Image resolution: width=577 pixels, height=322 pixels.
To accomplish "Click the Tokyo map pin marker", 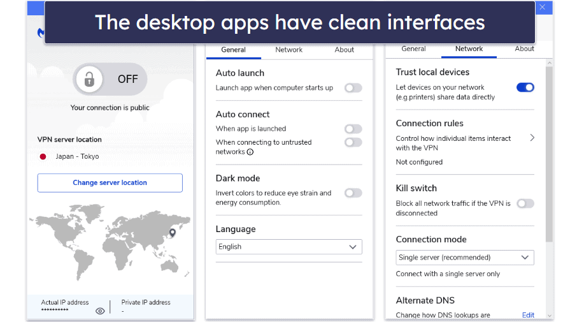I will pos(172,233).
